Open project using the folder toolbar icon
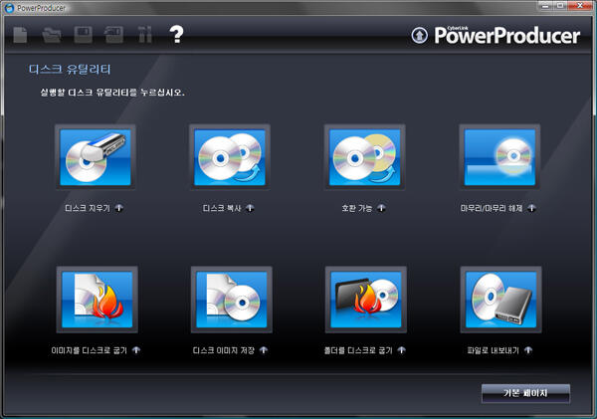 pyautogui.click(x=52, y=35)
